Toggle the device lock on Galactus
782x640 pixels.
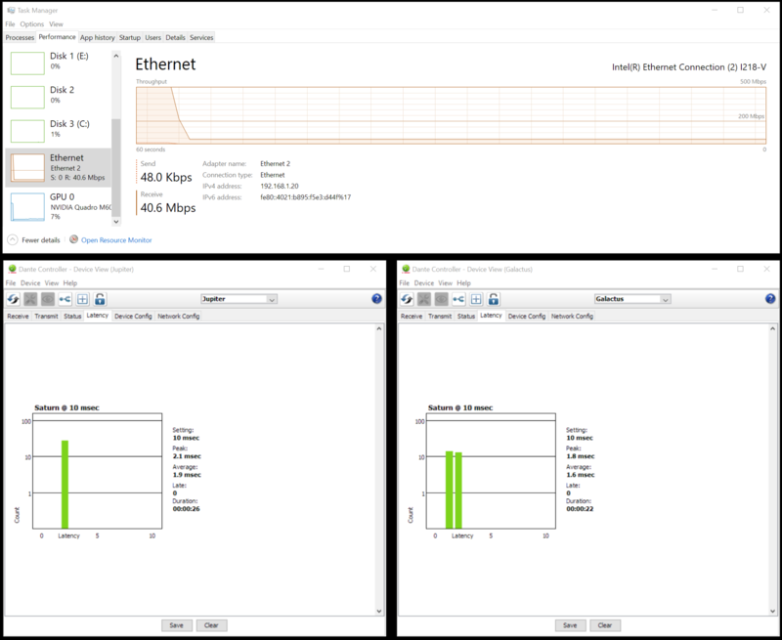point(494,299)
